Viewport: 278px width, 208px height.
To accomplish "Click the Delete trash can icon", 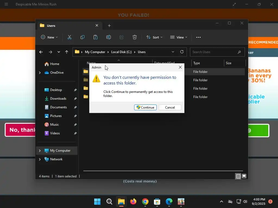I will pyautogui.click(x=135, y=37).
